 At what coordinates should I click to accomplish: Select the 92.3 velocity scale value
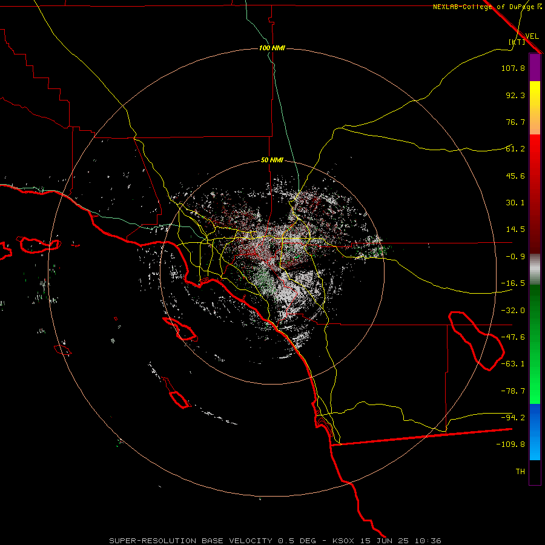[x=515, y=95]
